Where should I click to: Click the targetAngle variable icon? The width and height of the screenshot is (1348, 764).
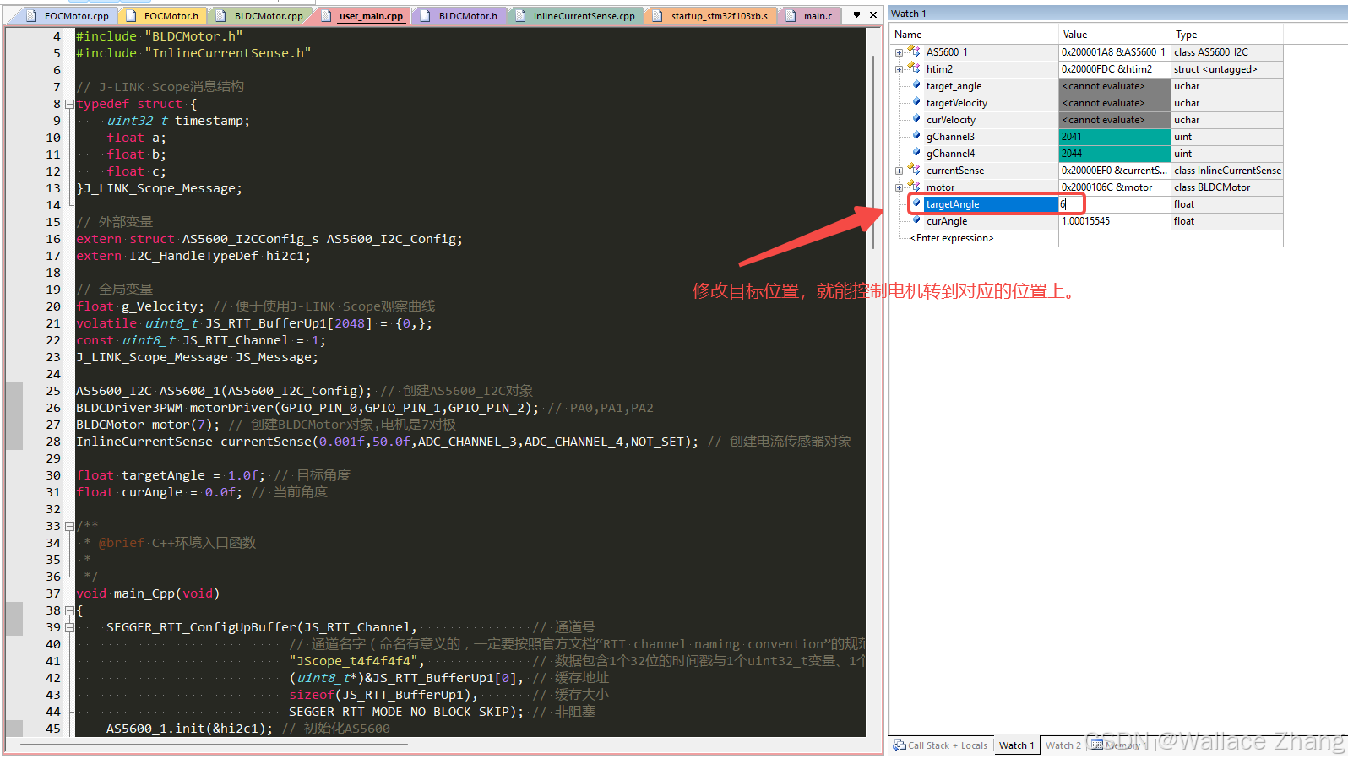tap(916, 203)
